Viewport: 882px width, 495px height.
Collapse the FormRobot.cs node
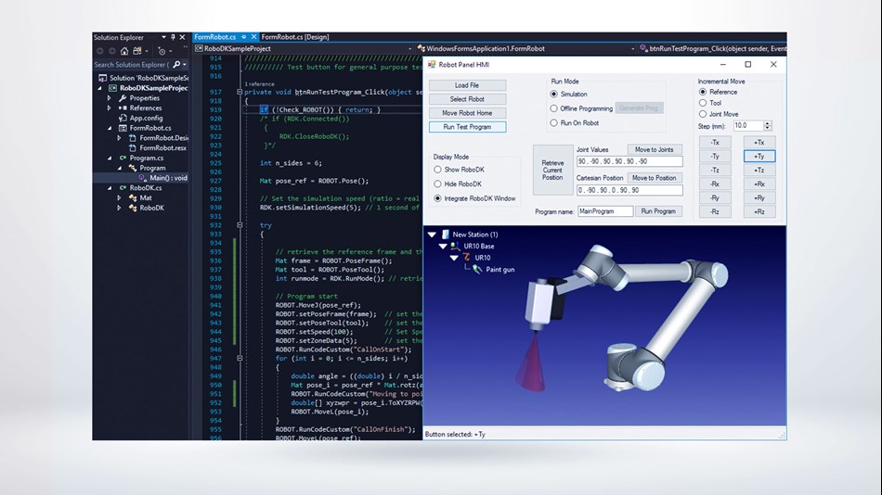click(x=110, y=128)
